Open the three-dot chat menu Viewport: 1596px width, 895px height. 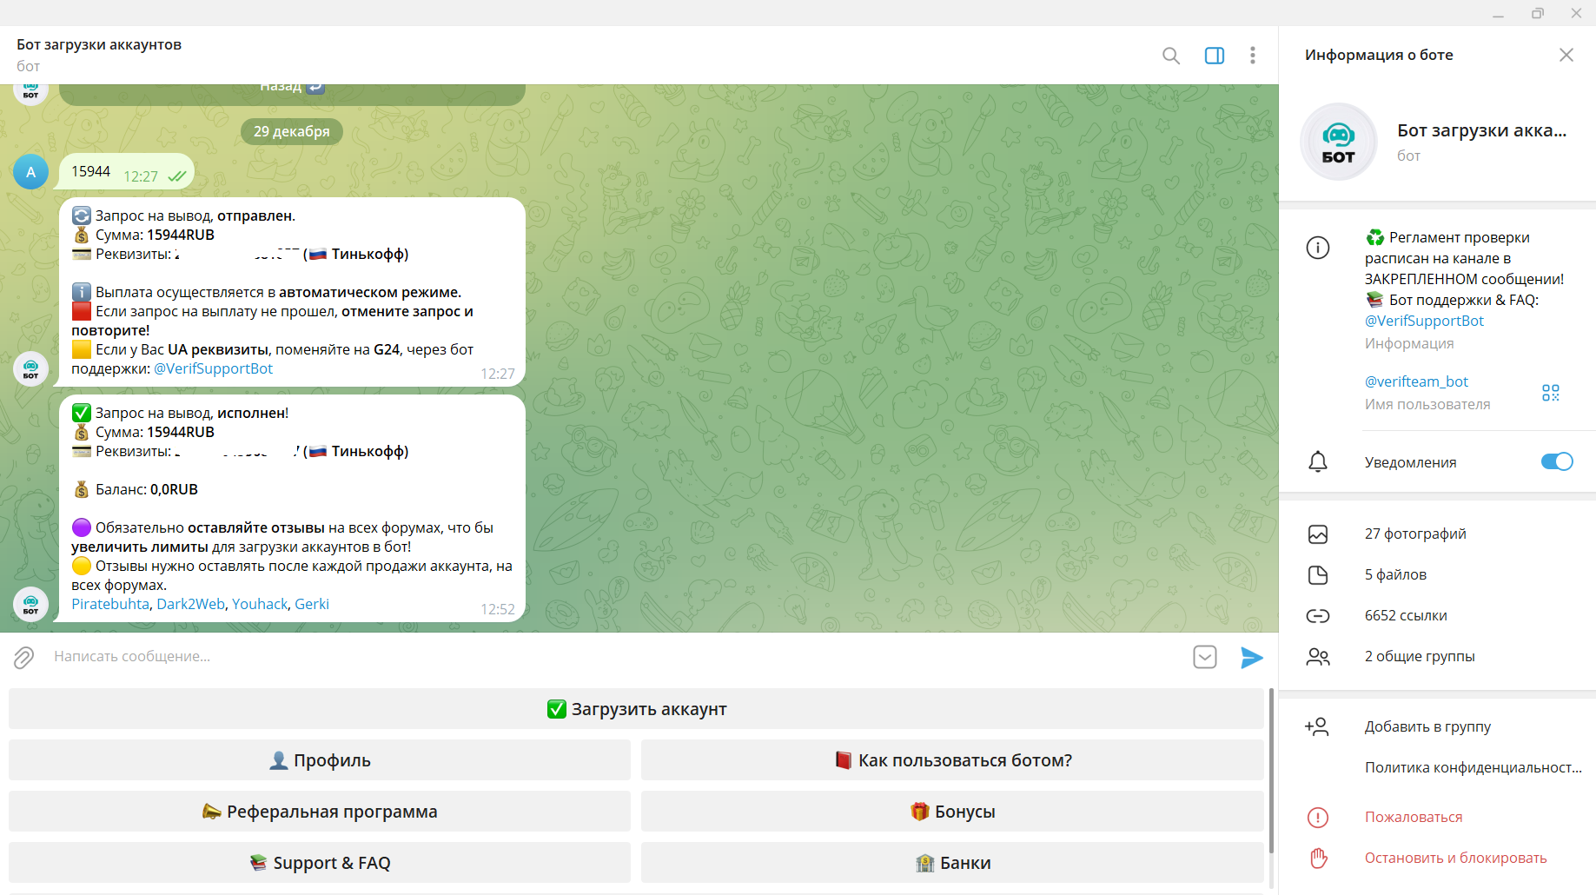pyautogui.click(x=1252, y=56)
